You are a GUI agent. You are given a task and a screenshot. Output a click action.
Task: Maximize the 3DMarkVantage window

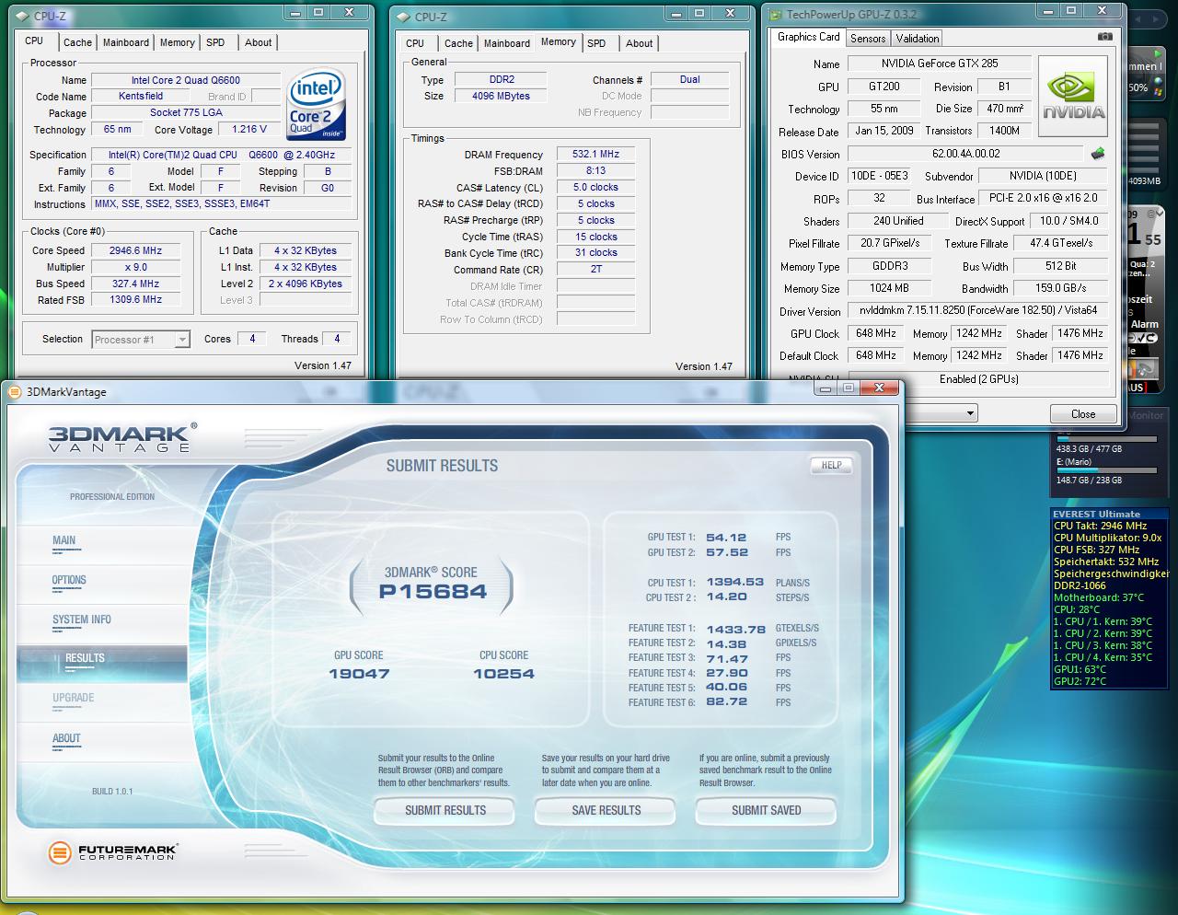tap(850, 388)
